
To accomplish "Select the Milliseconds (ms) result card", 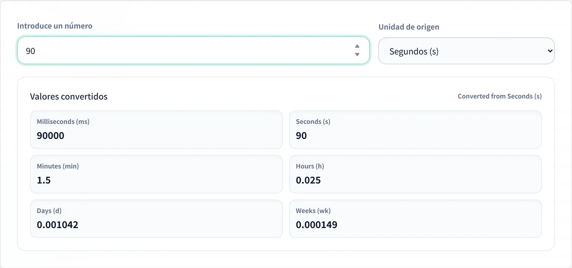I will pyautogui.click(x=156, y=129).
